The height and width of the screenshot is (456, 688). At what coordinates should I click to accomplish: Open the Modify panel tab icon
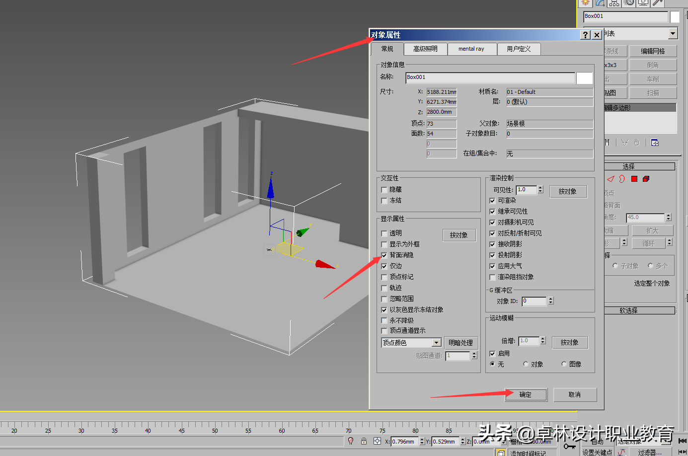(x=600, y=2)
